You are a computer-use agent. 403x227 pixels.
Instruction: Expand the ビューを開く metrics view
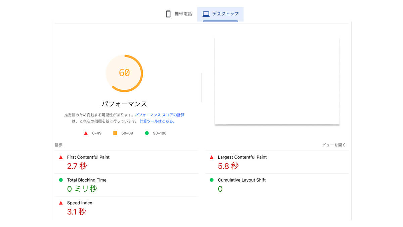[334, 145]
